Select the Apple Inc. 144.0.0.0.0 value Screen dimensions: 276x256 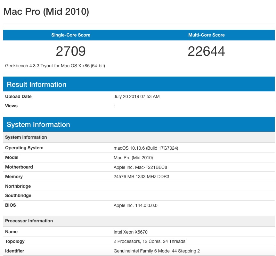tap(135, 205)
